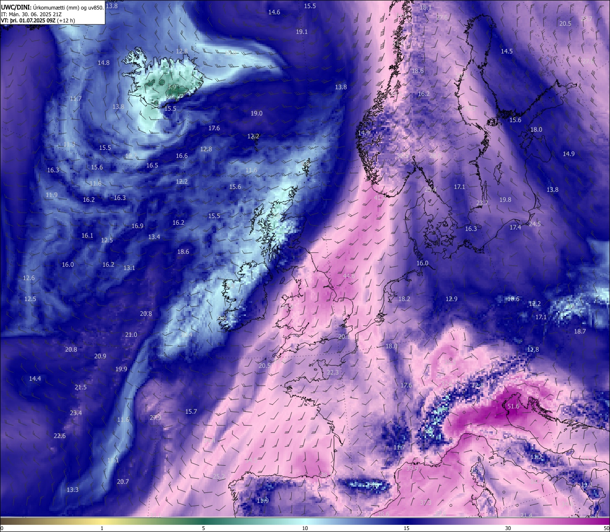Viewport: 610px width, 532px height.
Task: Click the map value 11.3 in the northwest Atlantic
Action: [69, 145]
